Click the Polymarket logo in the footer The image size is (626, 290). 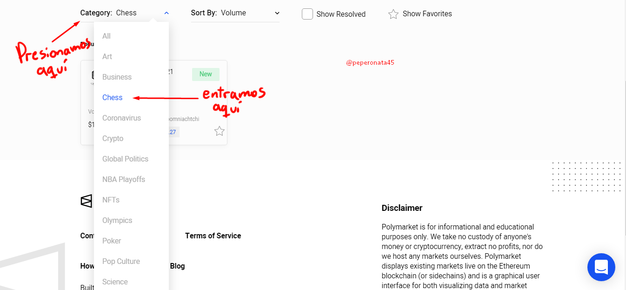coord(87,201)
